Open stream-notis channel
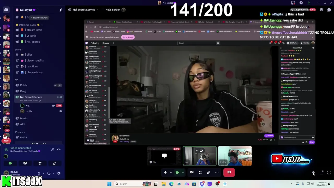 coord(34,30)
